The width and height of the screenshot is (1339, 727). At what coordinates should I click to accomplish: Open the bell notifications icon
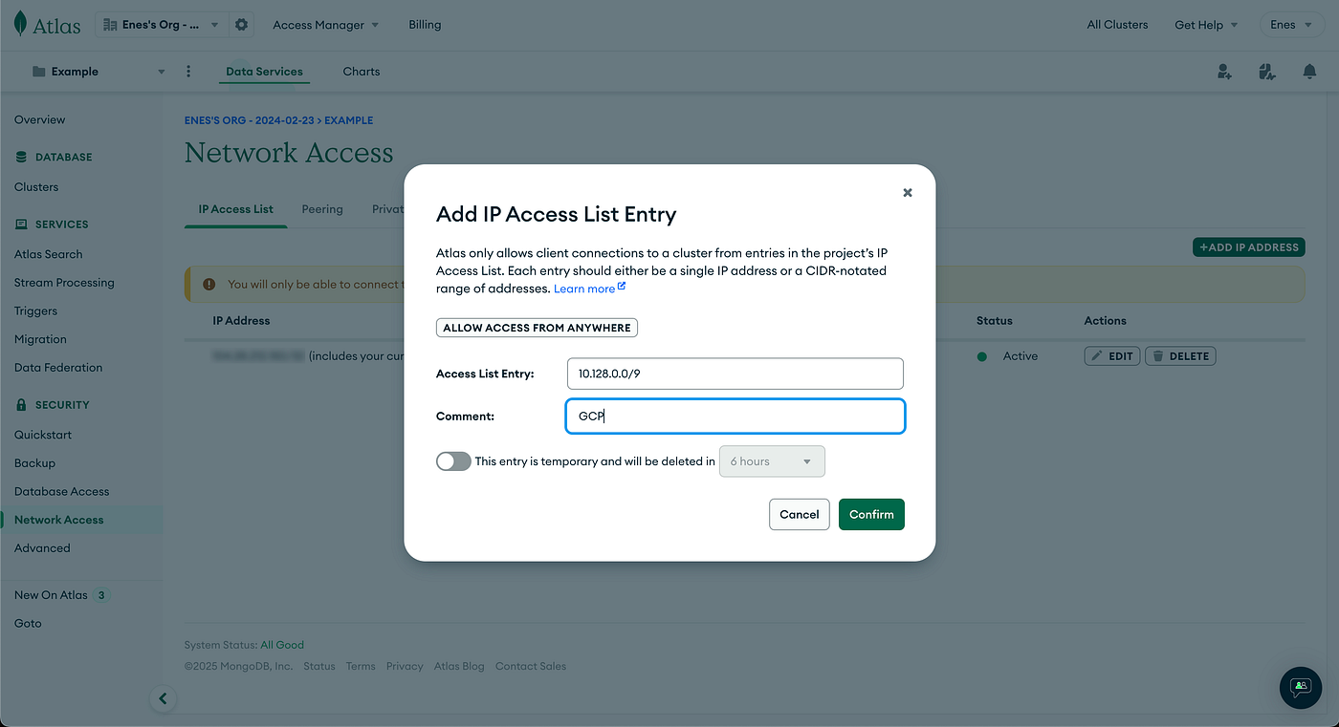pyautogui.click(x=1309, y=72)
